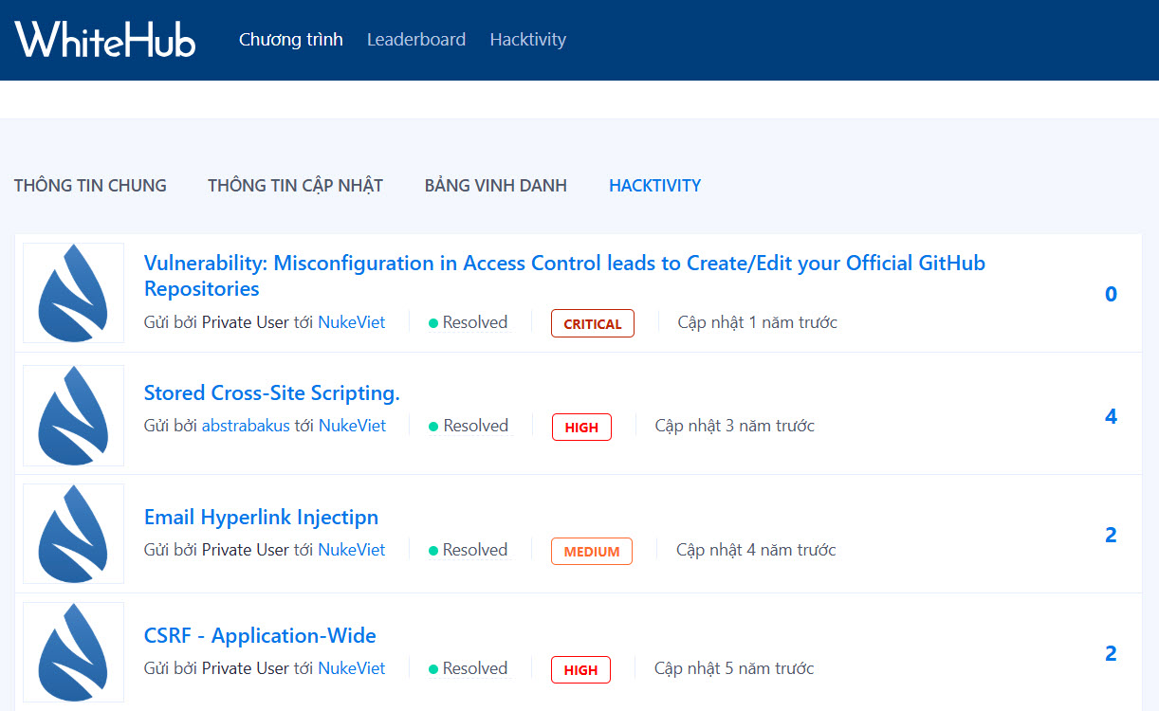Click NukeViet link in the Email Hyperlink row
The height and width of the screenshot is (711, 1159).
[352, 550]
